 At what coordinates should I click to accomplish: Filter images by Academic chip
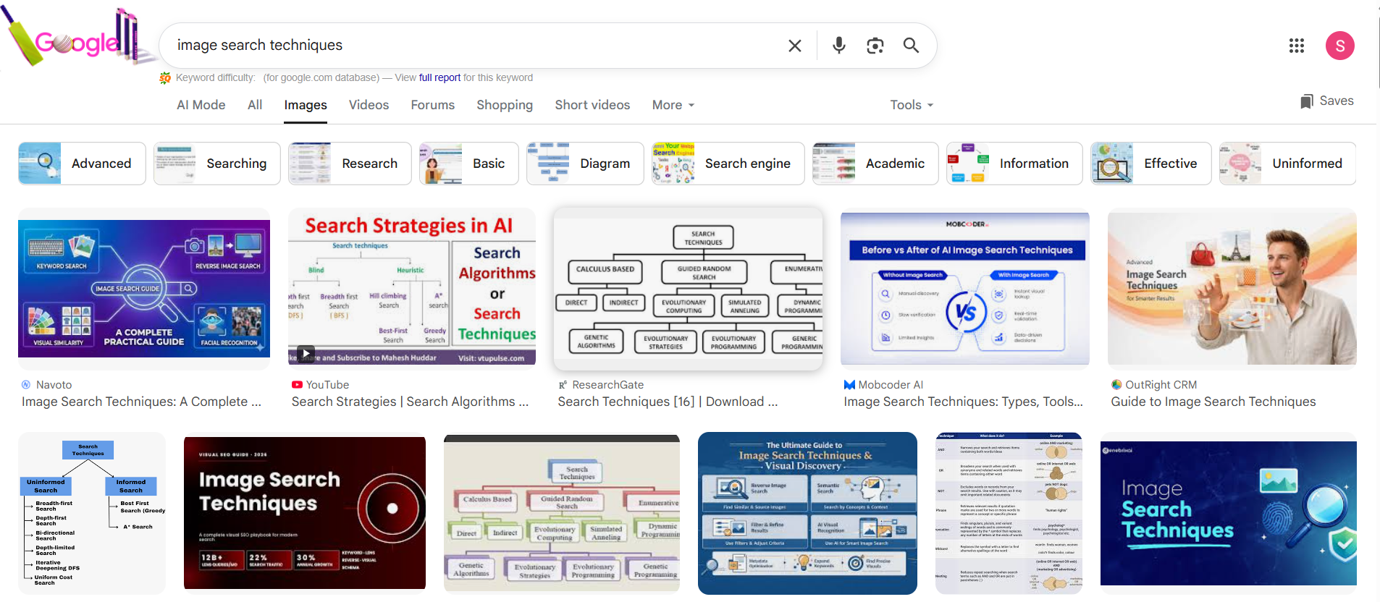(x=875, y=164)
